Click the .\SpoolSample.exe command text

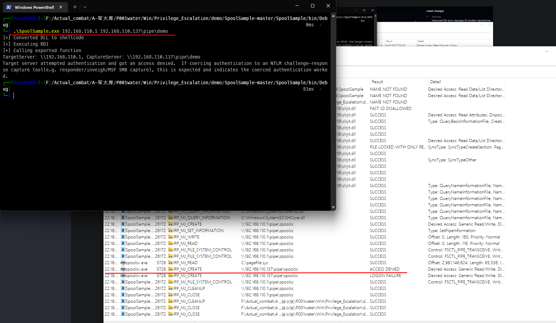point(37,31)
